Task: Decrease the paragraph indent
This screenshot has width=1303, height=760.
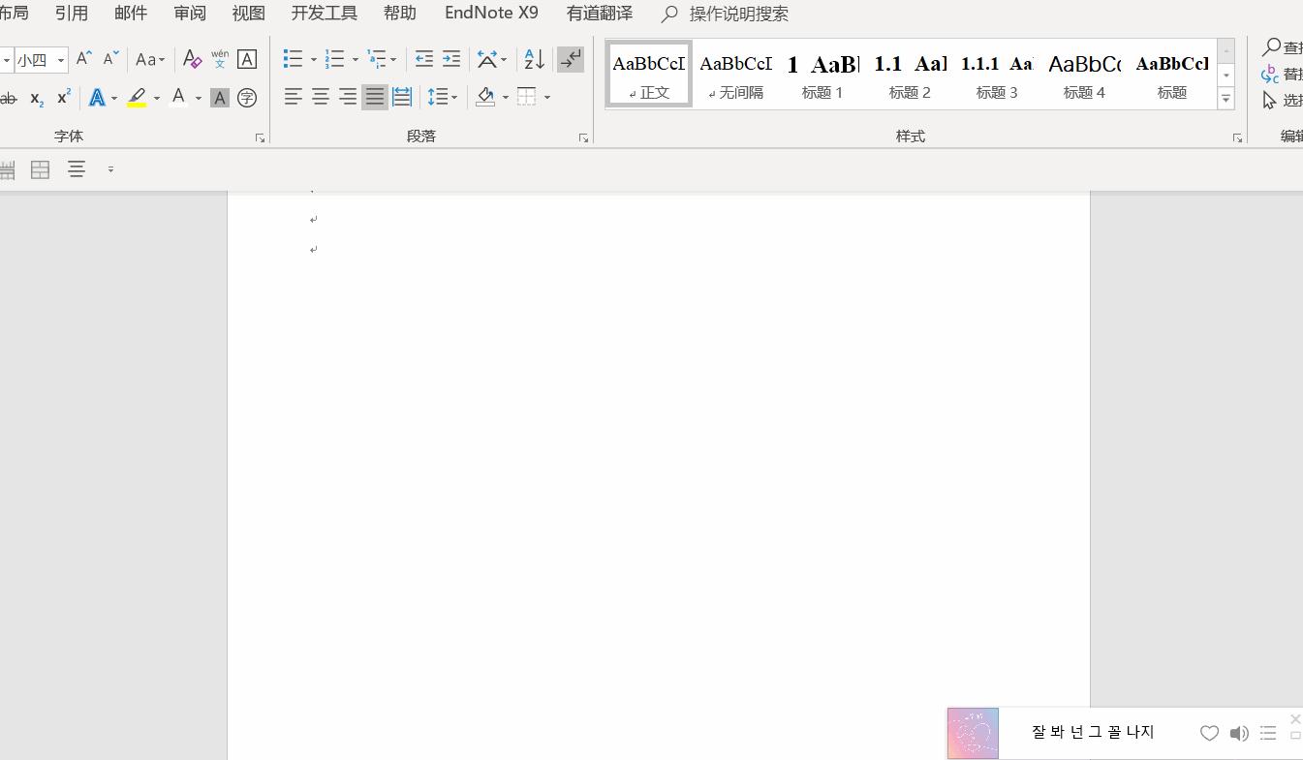Action: (424, 59)
